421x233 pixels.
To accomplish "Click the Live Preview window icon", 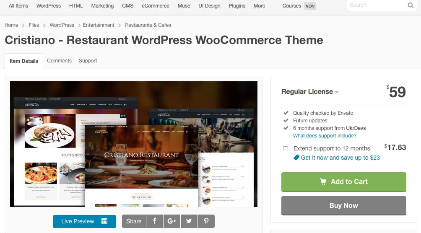I will point(104,221).
